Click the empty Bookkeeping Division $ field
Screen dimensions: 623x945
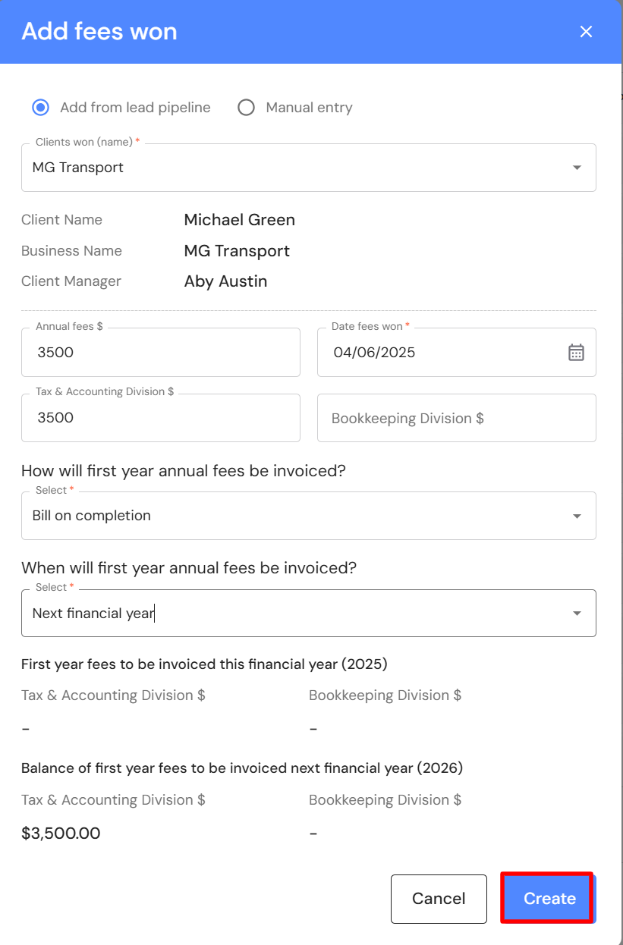coord(456,419)
